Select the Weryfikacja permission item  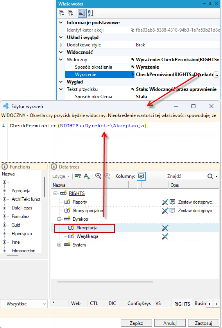point(87,236)
